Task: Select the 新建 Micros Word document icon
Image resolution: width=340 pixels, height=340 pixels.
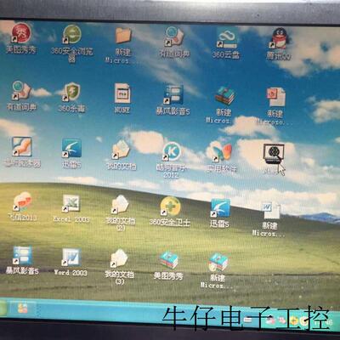Action: (270, 210)
